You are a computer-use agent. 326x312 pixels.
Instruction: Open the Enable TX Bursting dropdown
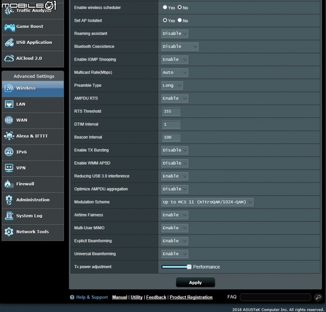(175, 150)
